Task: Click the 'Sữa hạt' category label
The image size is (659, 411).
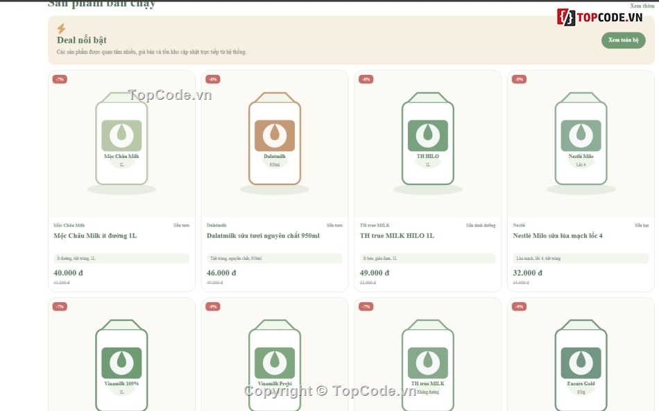Action: point(642,225)
